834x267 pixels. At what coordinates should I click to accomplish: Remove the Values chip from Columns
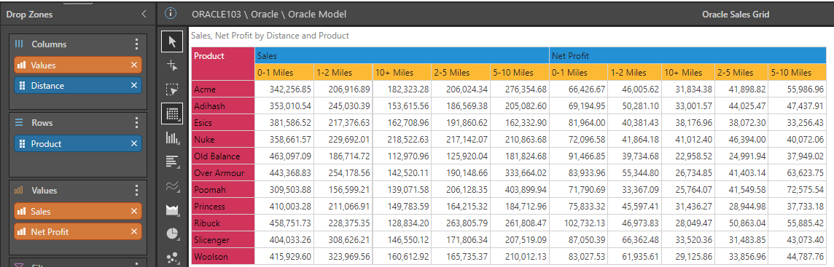tap(134, 65)
